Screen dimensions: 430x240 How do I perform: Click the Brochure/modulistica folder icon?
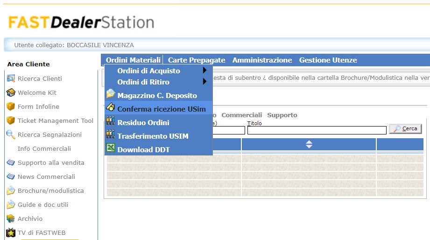tap(11, 191)
